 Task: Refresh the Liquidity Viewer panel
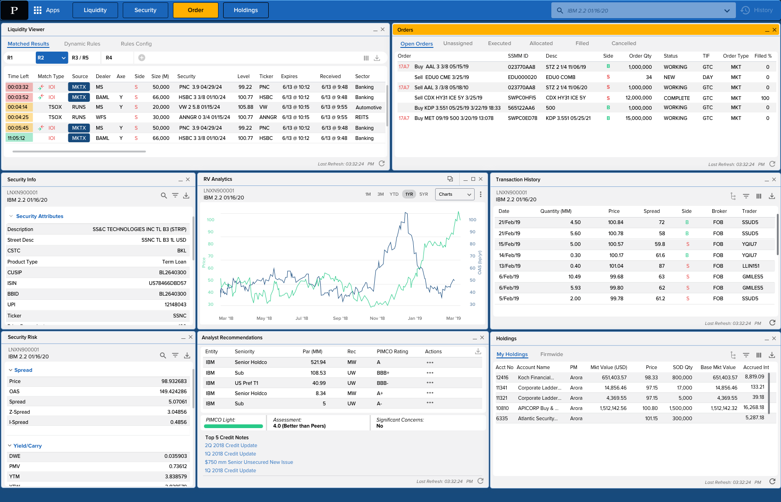click(382, 164)
